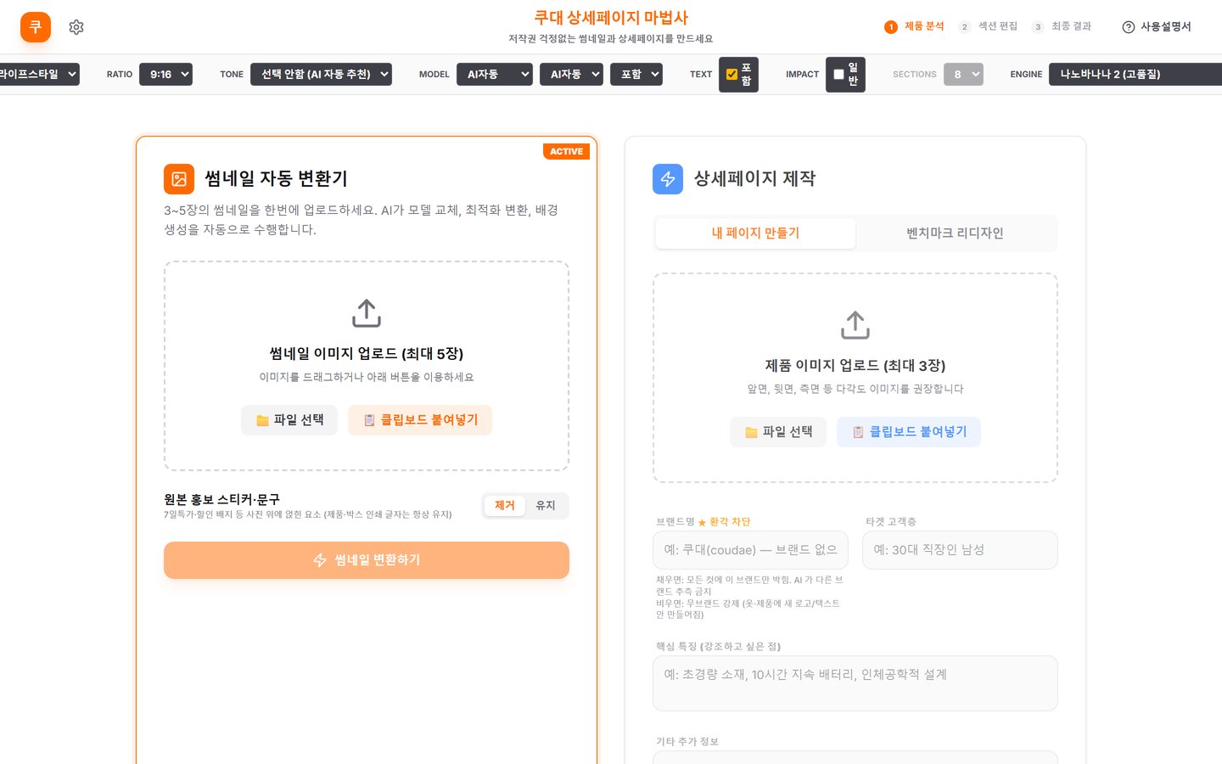Click the 제품 이미지 업로드 (최대 3장) text
The image size is (1222, 764).
click(x=855, y=366)
